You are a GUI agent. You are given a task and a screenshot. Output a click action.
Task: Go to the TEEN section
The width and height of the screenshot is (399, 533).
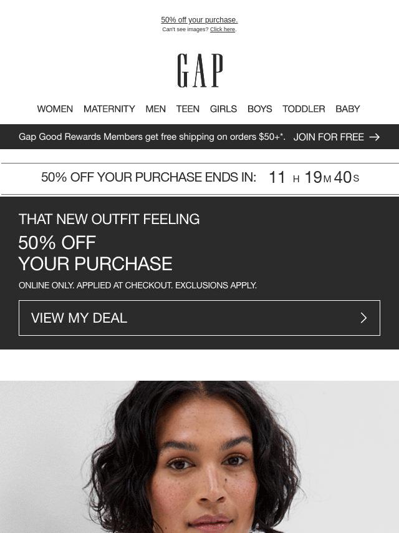click(x=188, y=109)
